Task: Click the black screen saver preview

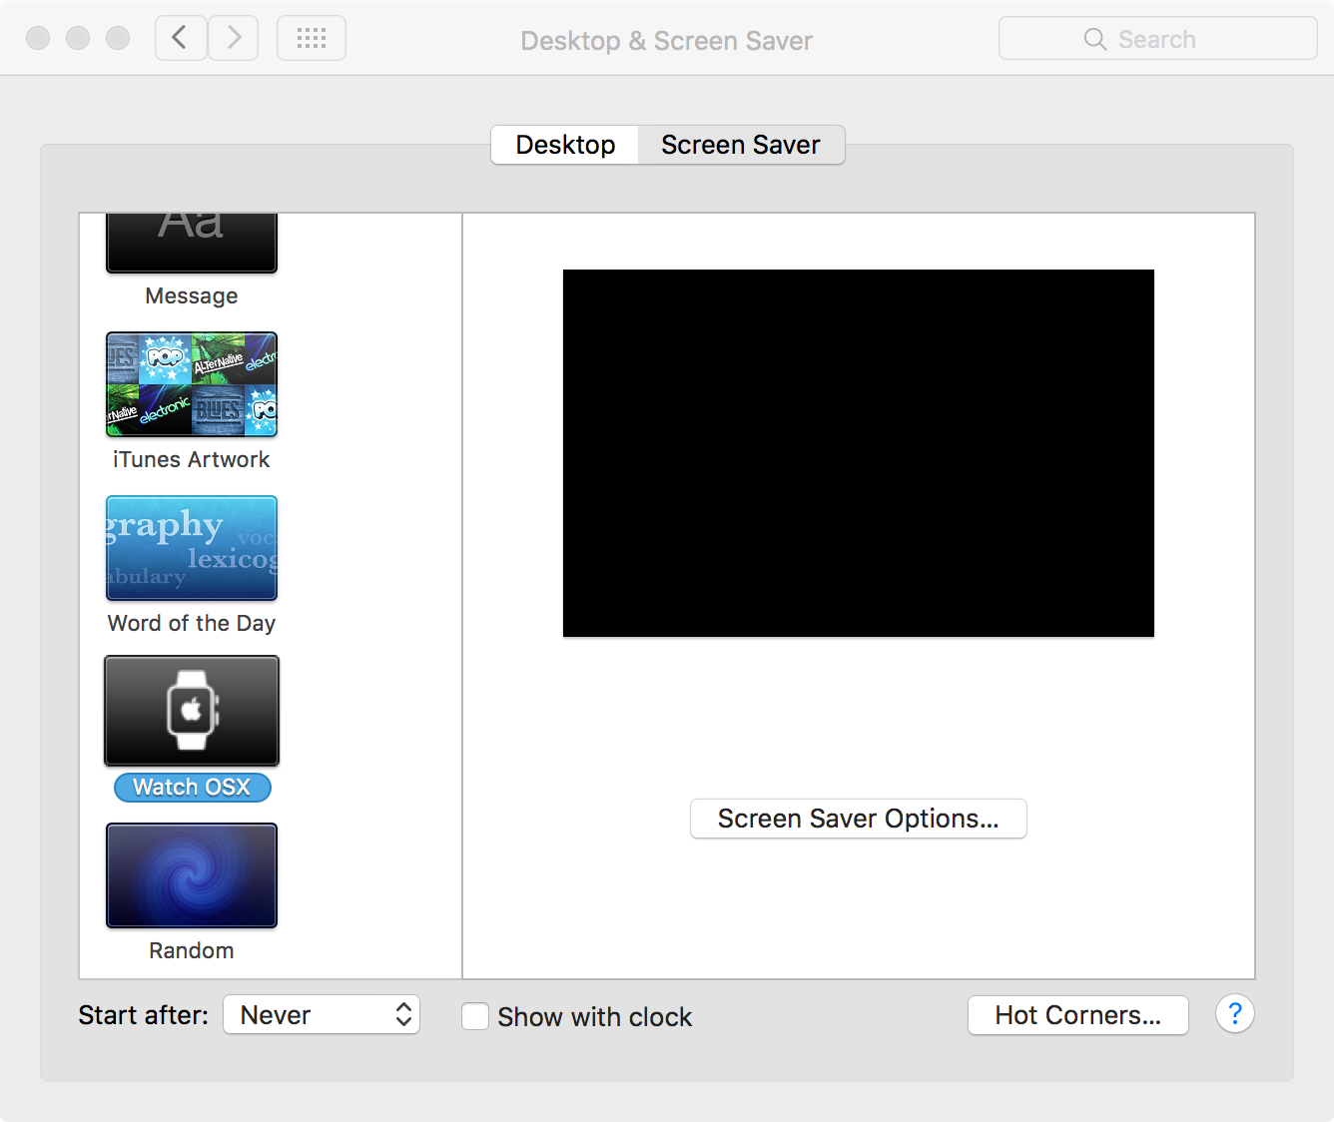Action: click(x=859, y=453)
